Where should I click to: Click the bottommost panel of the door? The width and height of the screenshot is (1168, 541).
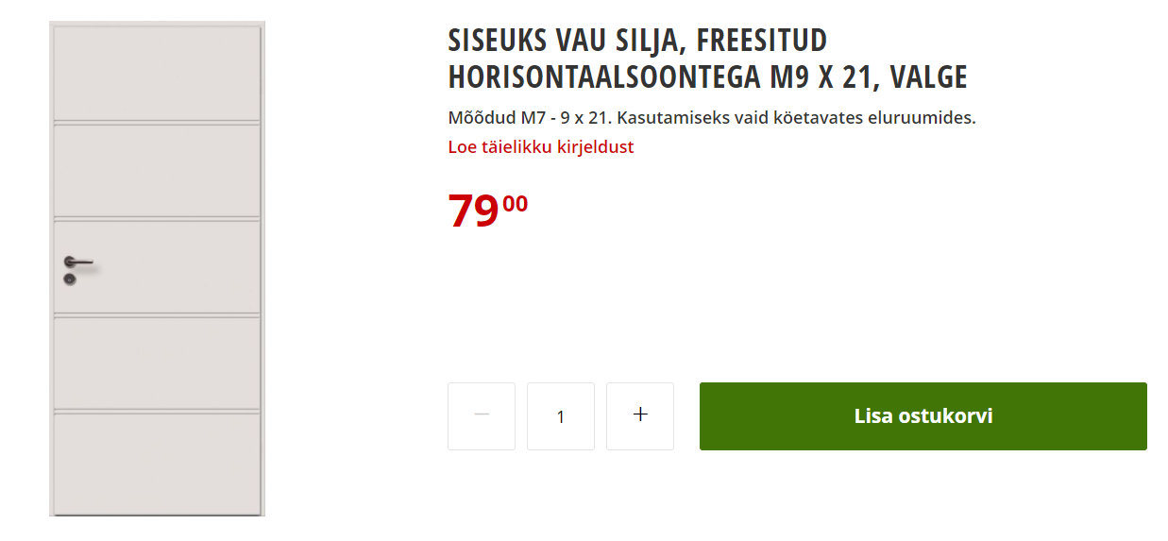(157, 464)
